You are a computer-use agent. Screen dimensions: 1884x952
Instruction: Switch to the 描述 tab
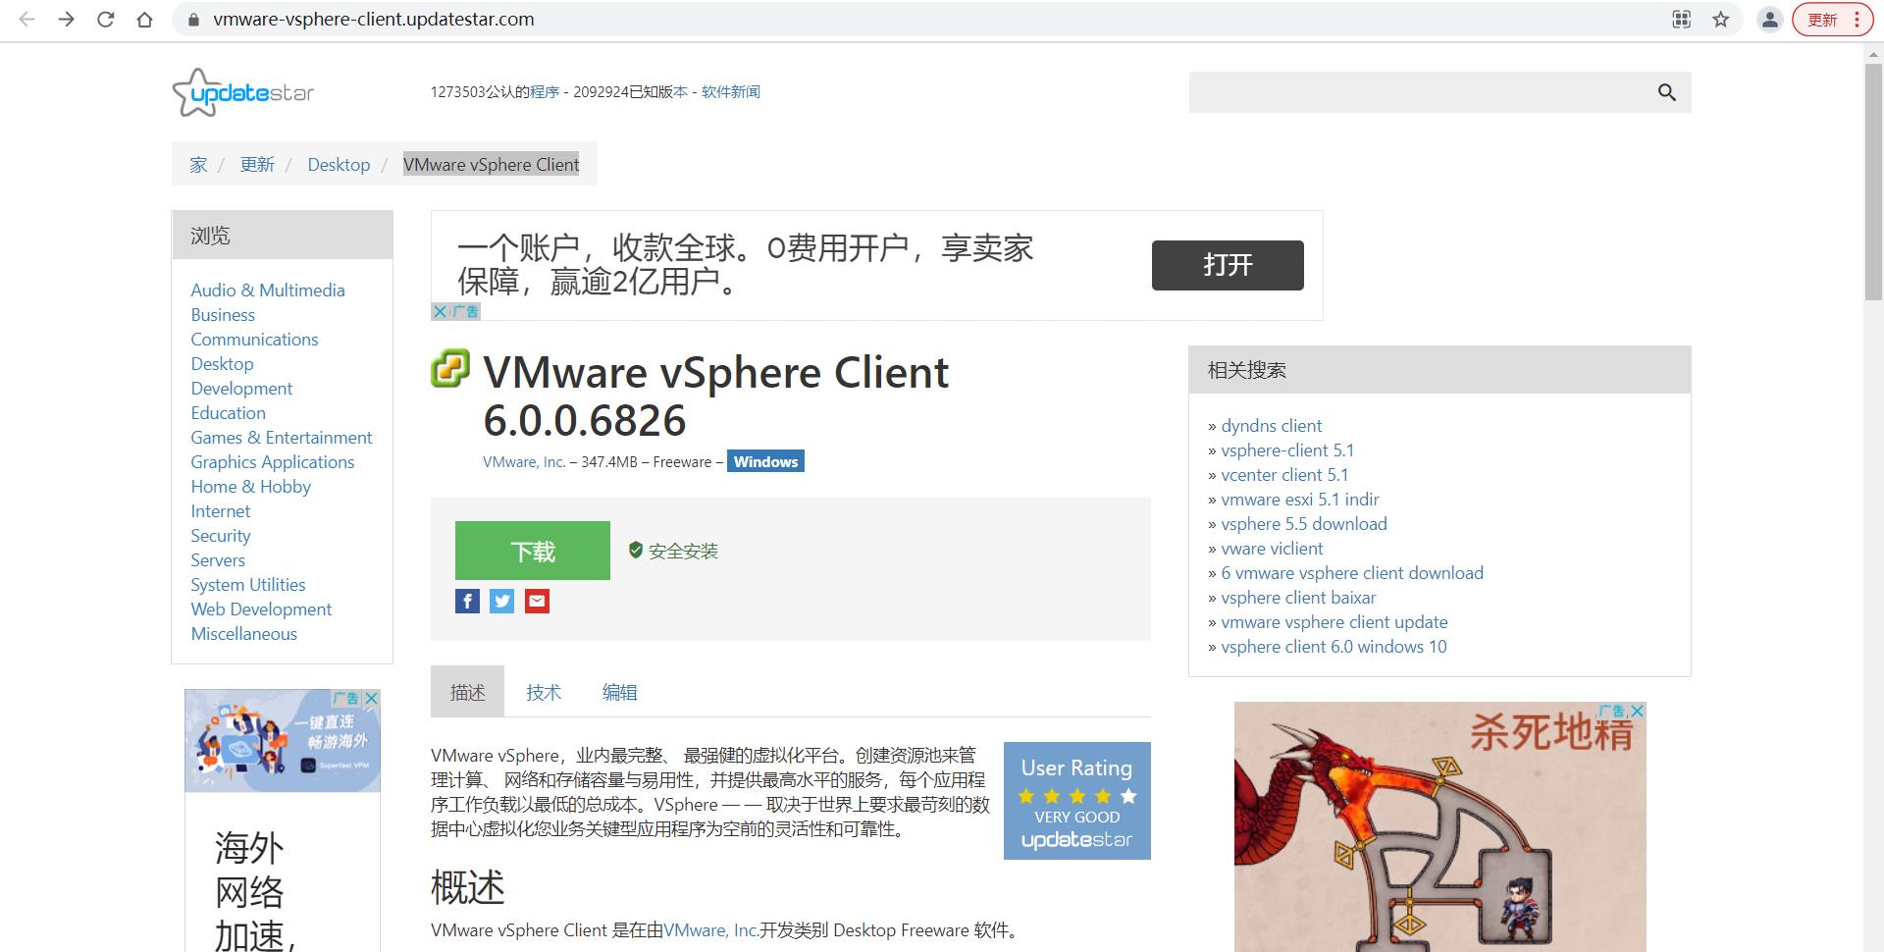(x=467, y=692)
